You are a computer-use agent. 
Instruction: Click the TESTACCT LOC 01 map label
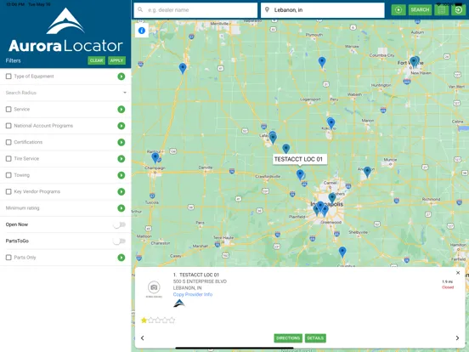tap(300, 159)
